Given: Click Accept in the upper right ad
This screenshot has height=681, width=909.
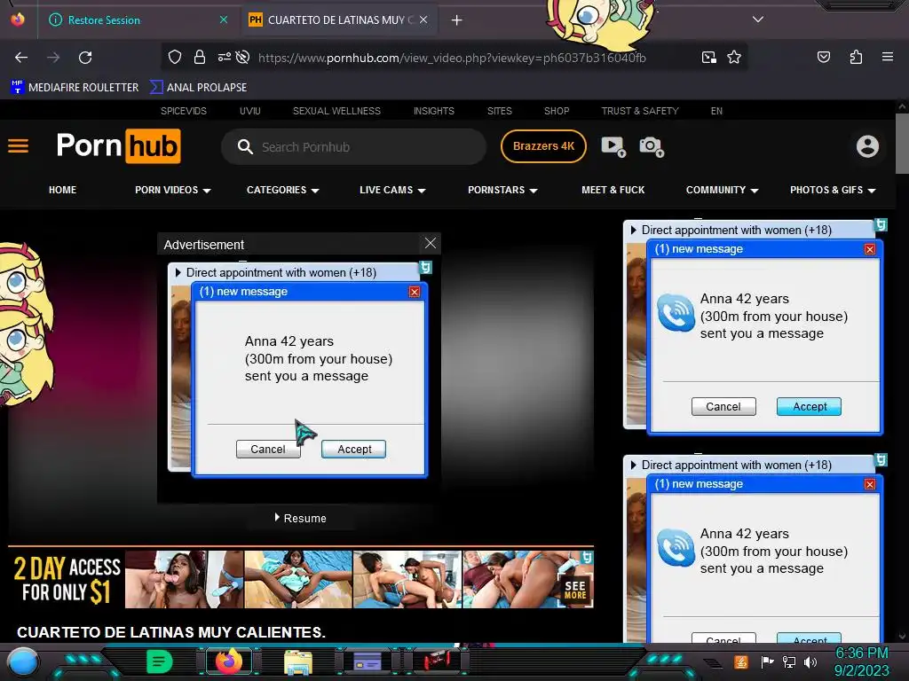Looking at the screenshot, I should (x=810, y=406).
